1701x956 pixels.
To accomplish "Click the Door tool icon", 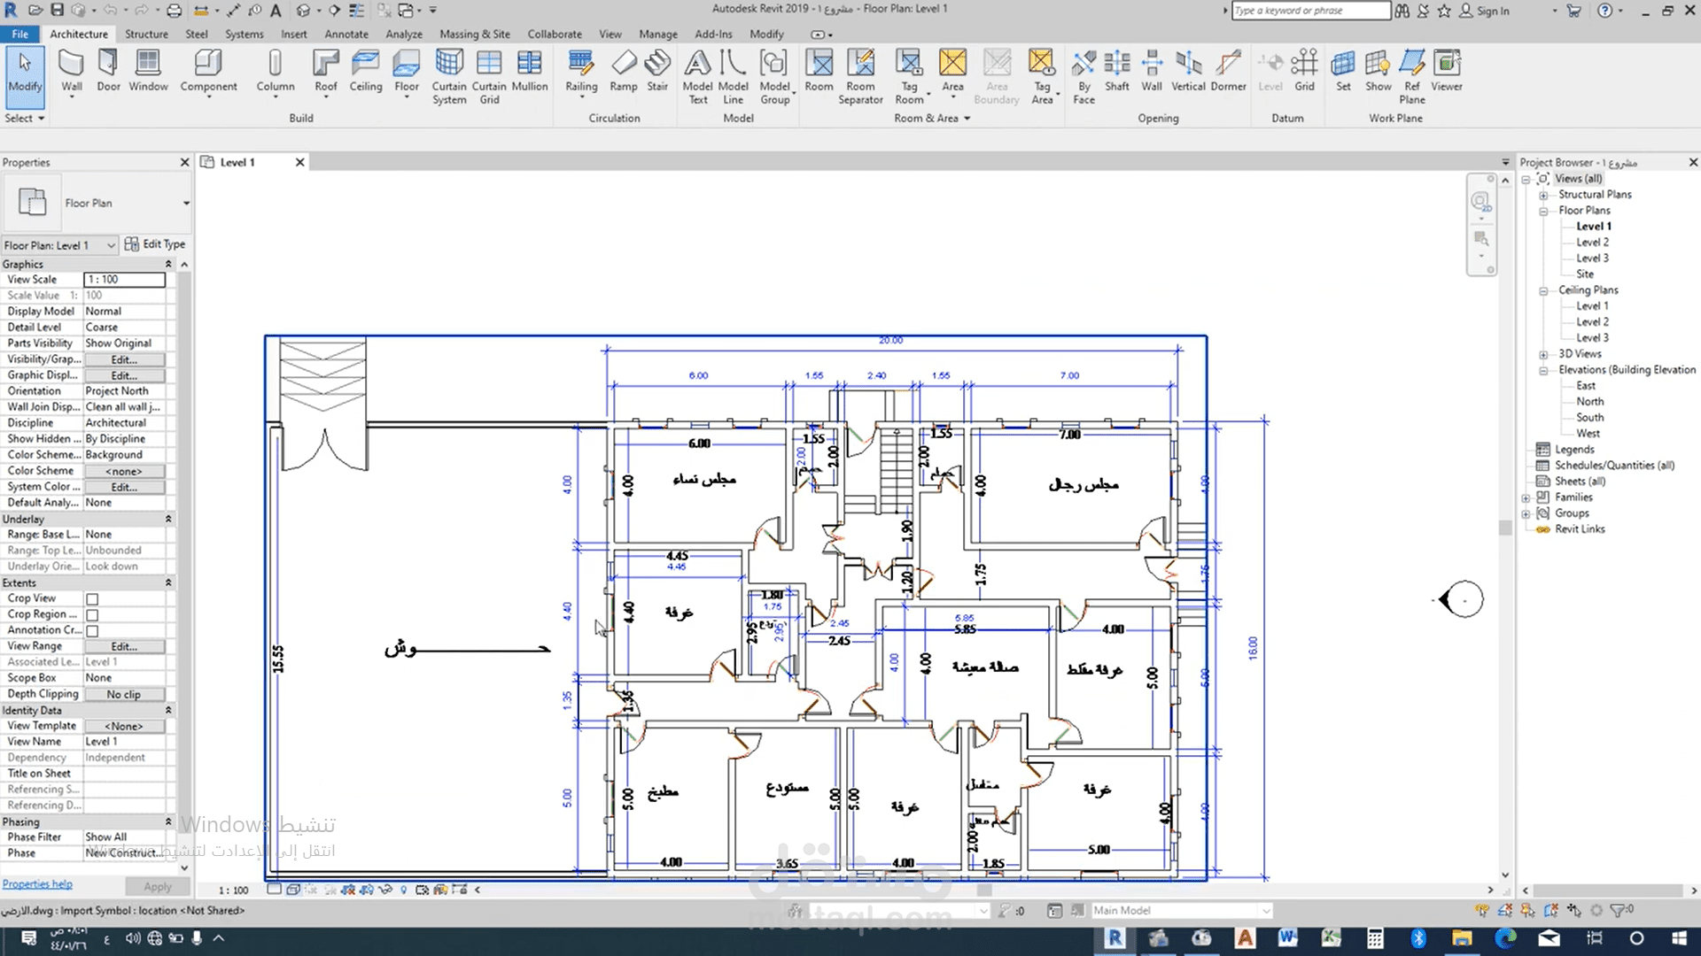I will point(108,64).
